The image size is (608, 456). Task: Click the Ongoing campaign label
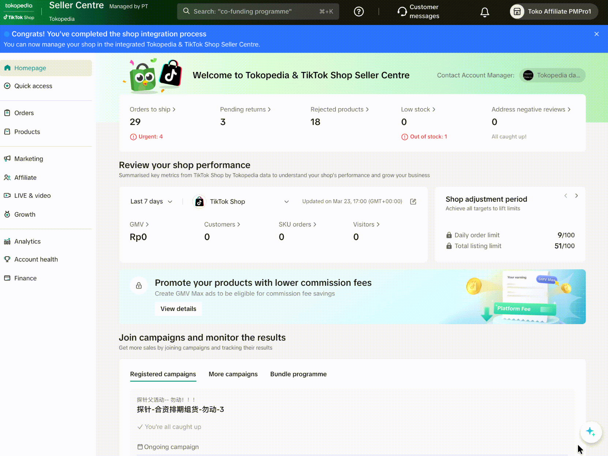[x=171, y=447]
